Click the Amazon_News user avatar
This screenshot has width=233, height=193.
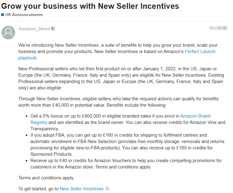click(x=8, y=32)
